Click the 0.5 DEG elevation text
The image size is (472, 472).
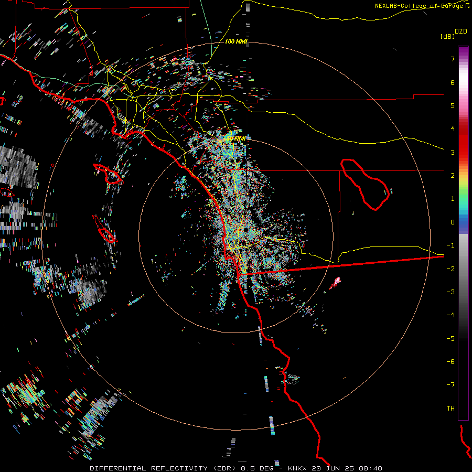(x=258, y=468)
